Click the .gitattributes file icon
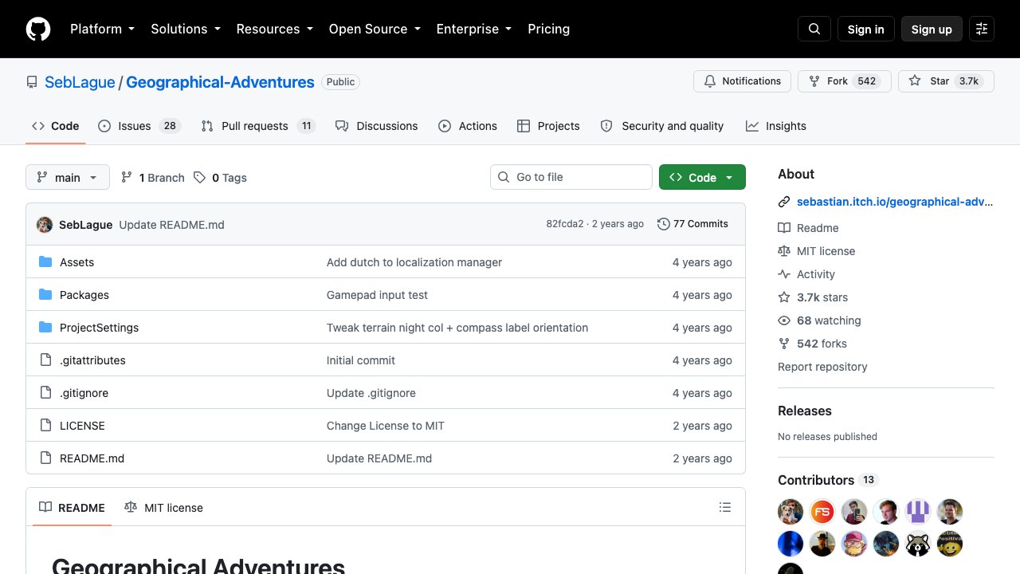 [45, 360]
